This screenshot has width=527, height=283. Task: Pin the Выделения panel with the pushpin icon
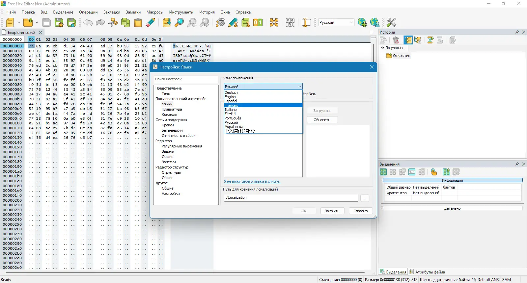tap(517, 164)
